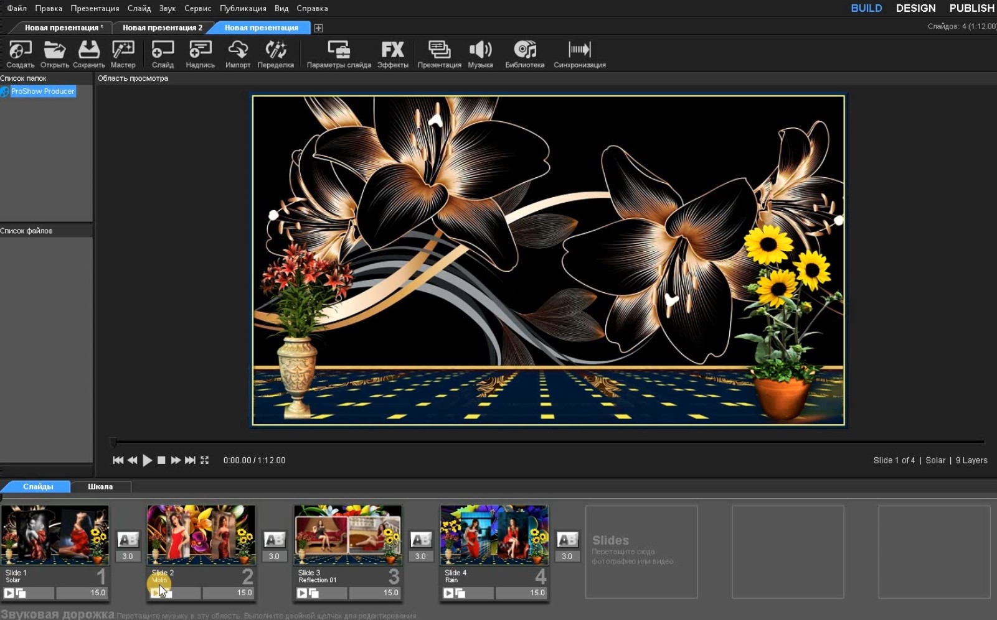Click the preview seek bar handle
Image resolution: width=997 pixels, height=620 pixels.
[113, 442]
